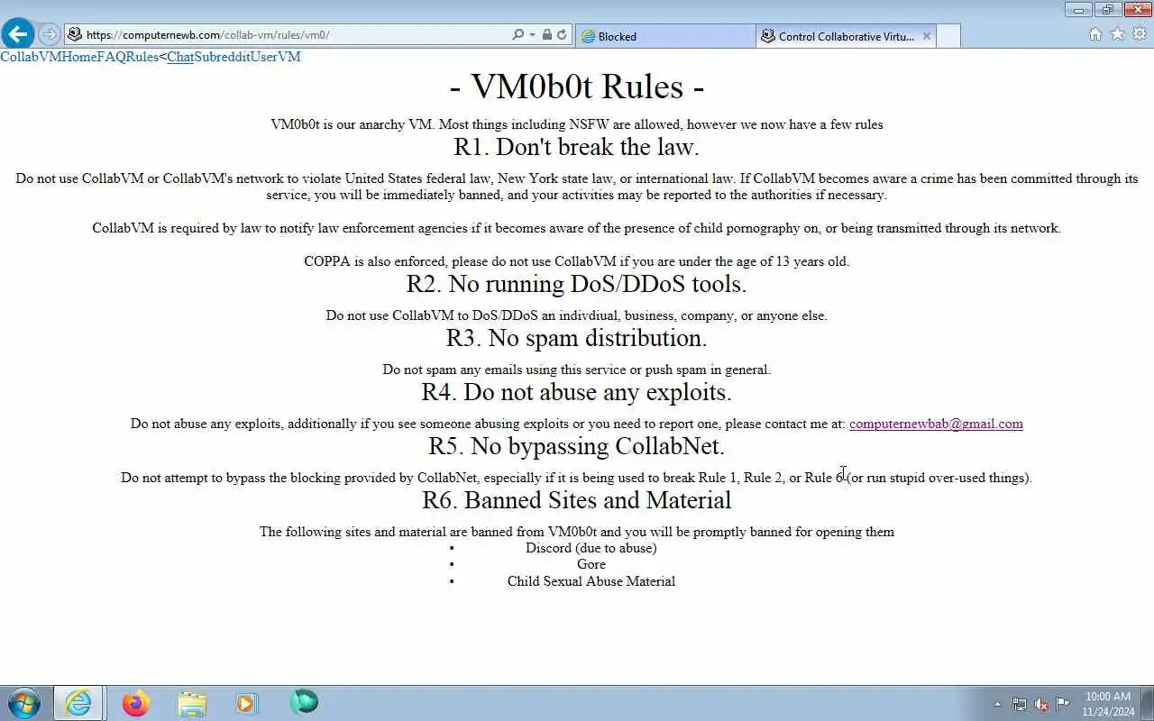Click the Rules navigation link
This screenshot has height=721, width=1154.
142,57
